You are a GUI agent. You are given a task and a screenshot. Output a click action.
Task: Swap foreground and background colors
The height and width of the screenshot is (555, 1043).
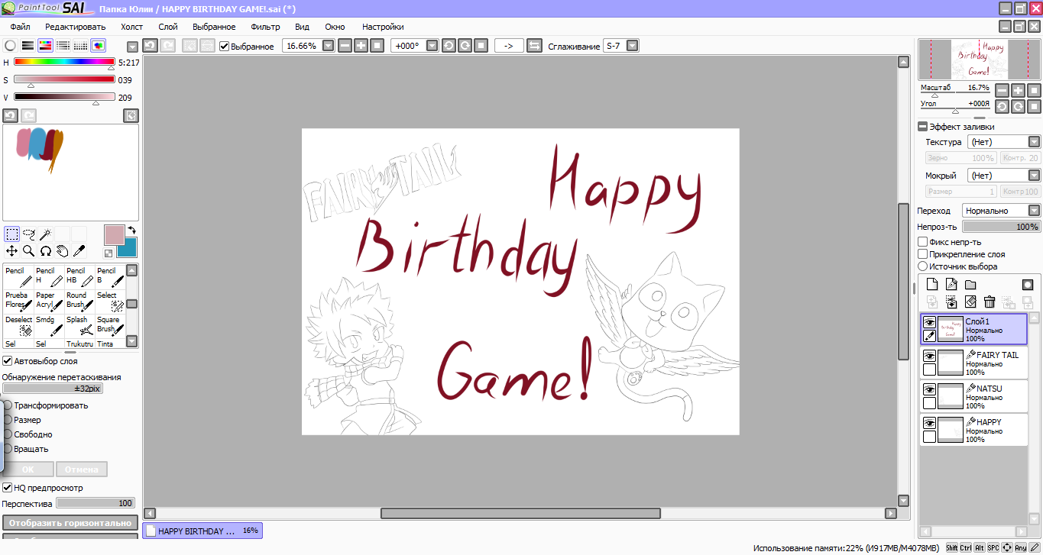pyautogui.click(x=131, y=229)
